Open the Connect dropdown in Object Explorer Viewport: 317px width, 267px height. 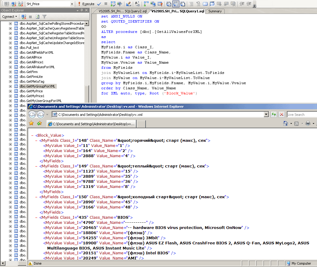(x=9, y=17)
